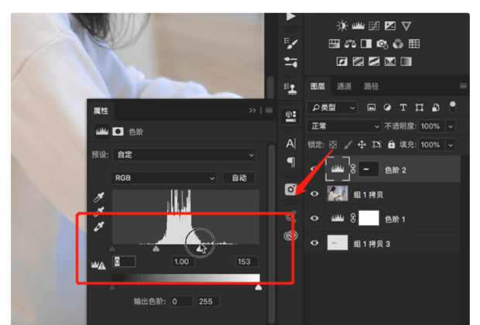480x325 pixels.
Task: Click the lock all padlock icon
Action: 391,145
